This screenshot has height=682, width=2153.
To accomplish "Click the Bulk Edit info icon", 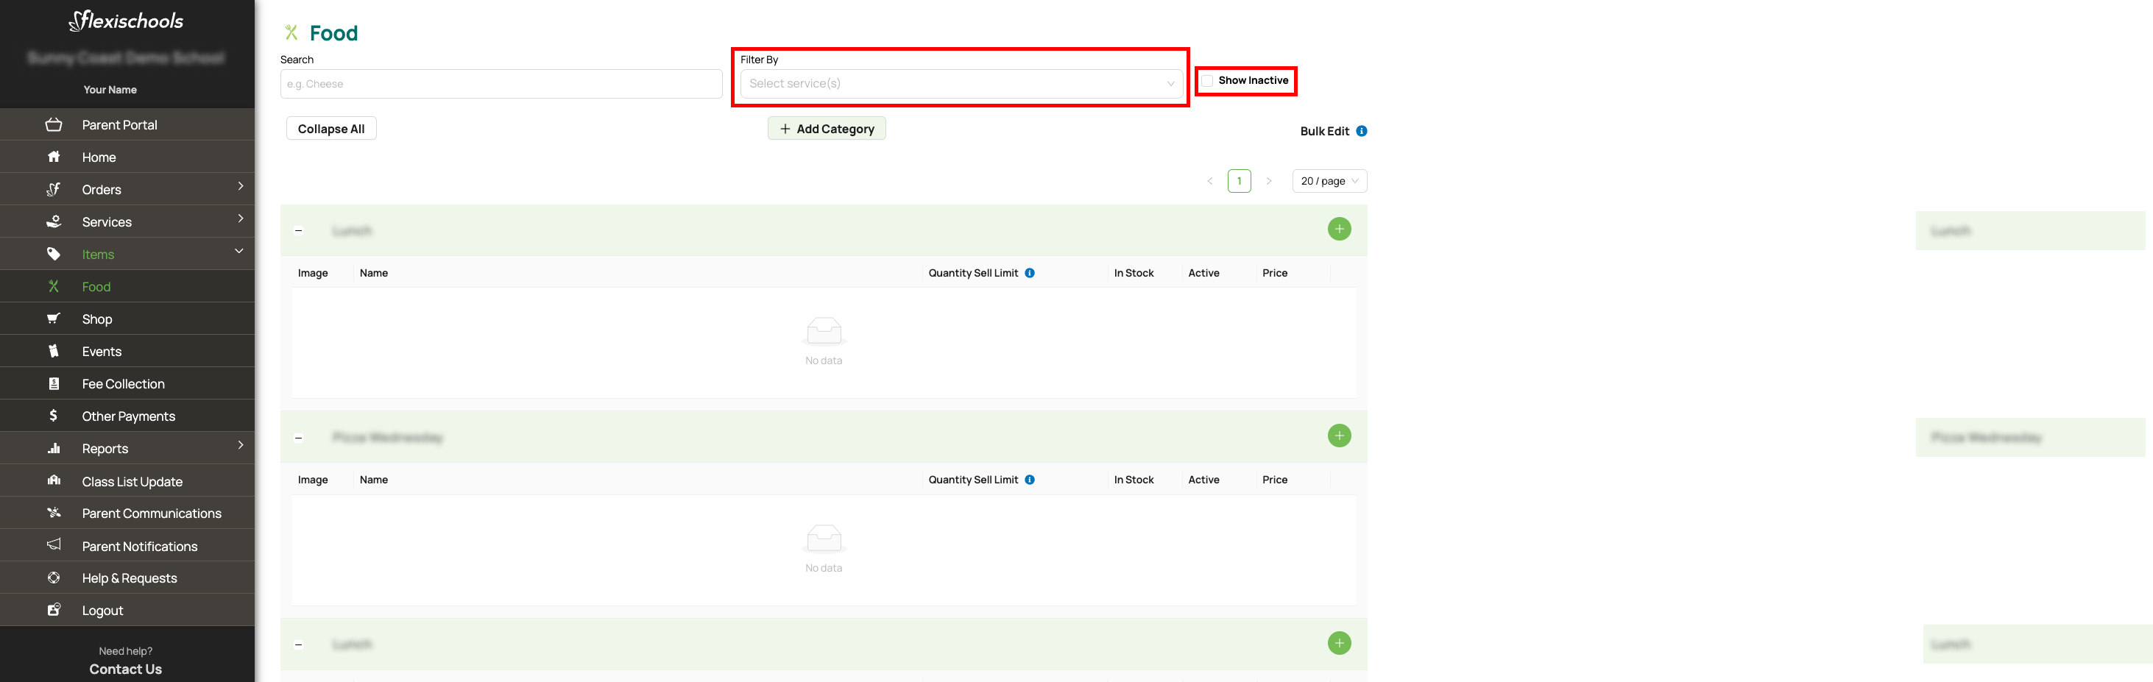I will (x=1362, y=131).
